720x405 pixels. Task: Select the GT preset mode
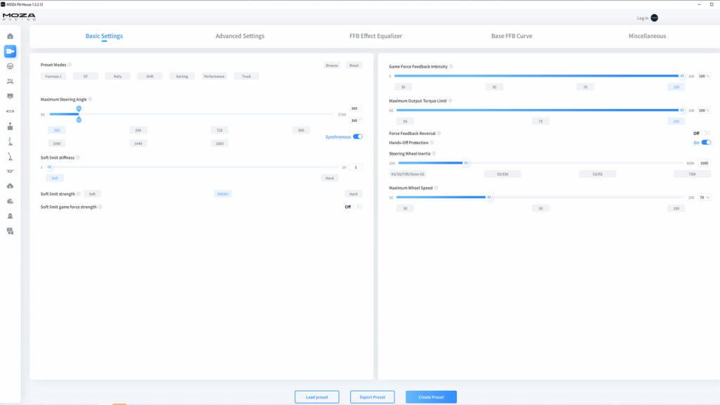pos(85,76)
